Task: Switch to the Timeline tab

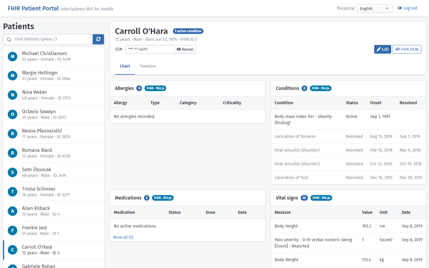Action: coord(148,66)
